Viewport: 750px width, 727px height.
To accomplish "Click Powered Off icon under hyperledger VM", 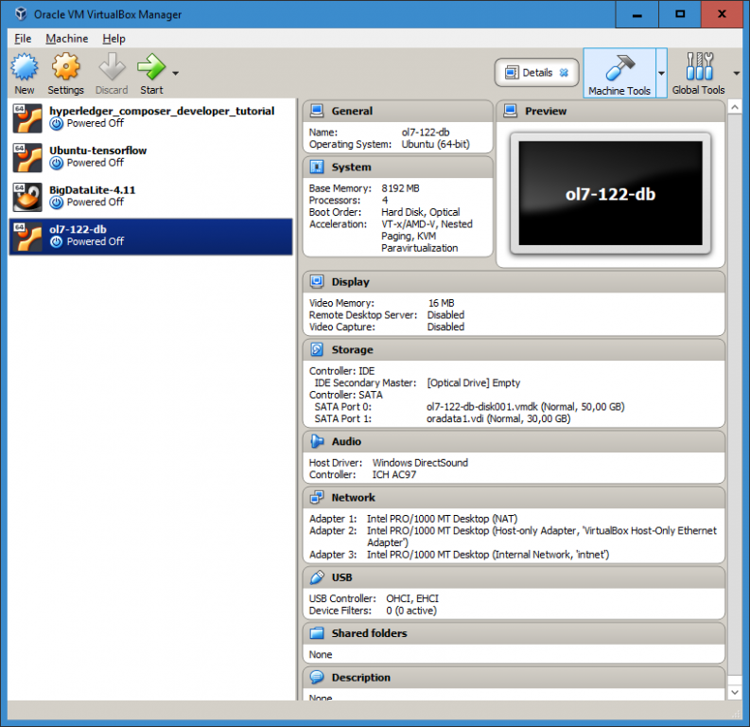I will 57,124.
